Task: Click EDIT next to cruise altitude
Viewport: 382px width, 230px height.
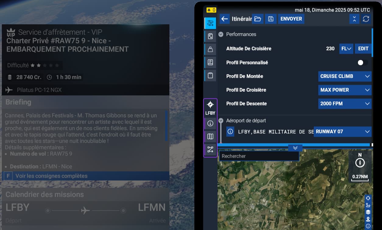Action: 363,49
